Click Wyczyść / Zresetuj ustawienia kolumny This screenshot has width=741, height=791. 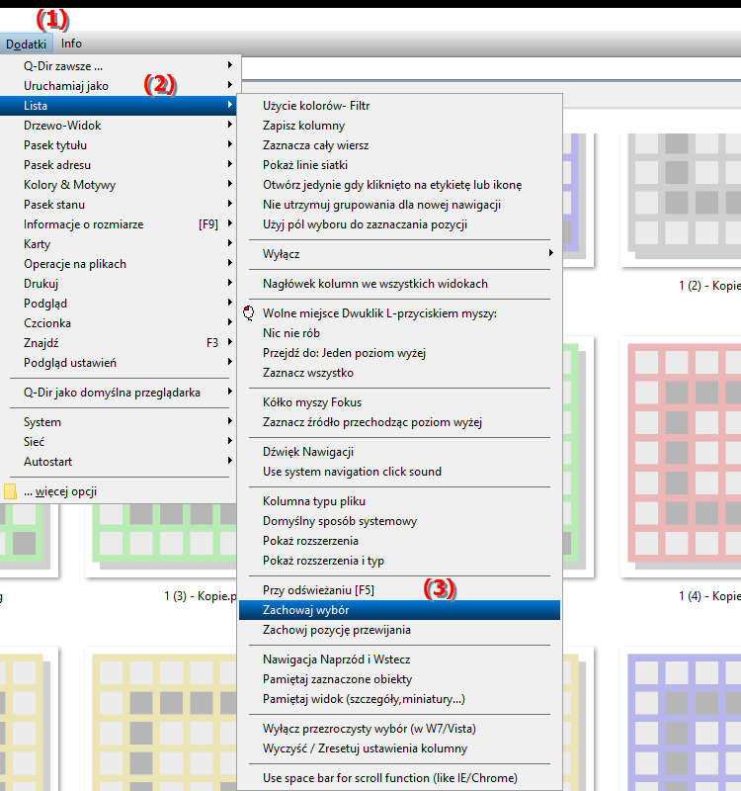pyautogui.click(x=399, y=748)
